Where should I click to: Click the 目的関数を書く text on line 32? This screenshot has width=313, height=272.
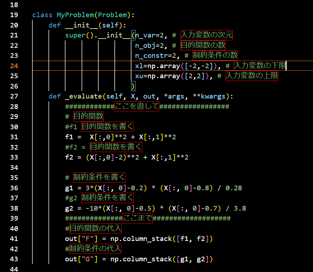(116, 147)
